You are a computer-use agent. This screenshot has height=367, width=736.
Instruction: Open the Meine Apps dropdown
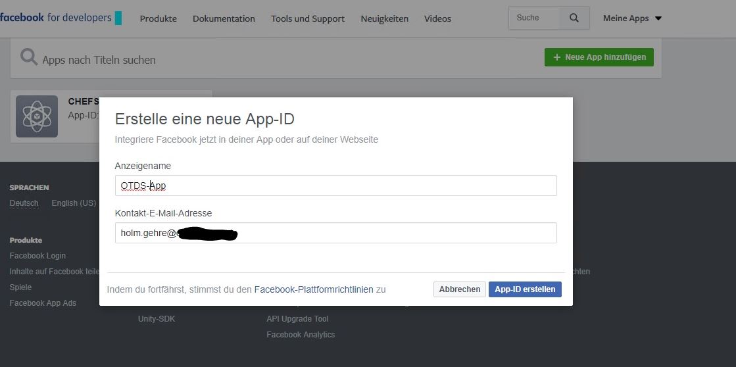pyautogui.click(x=632, y=18)
